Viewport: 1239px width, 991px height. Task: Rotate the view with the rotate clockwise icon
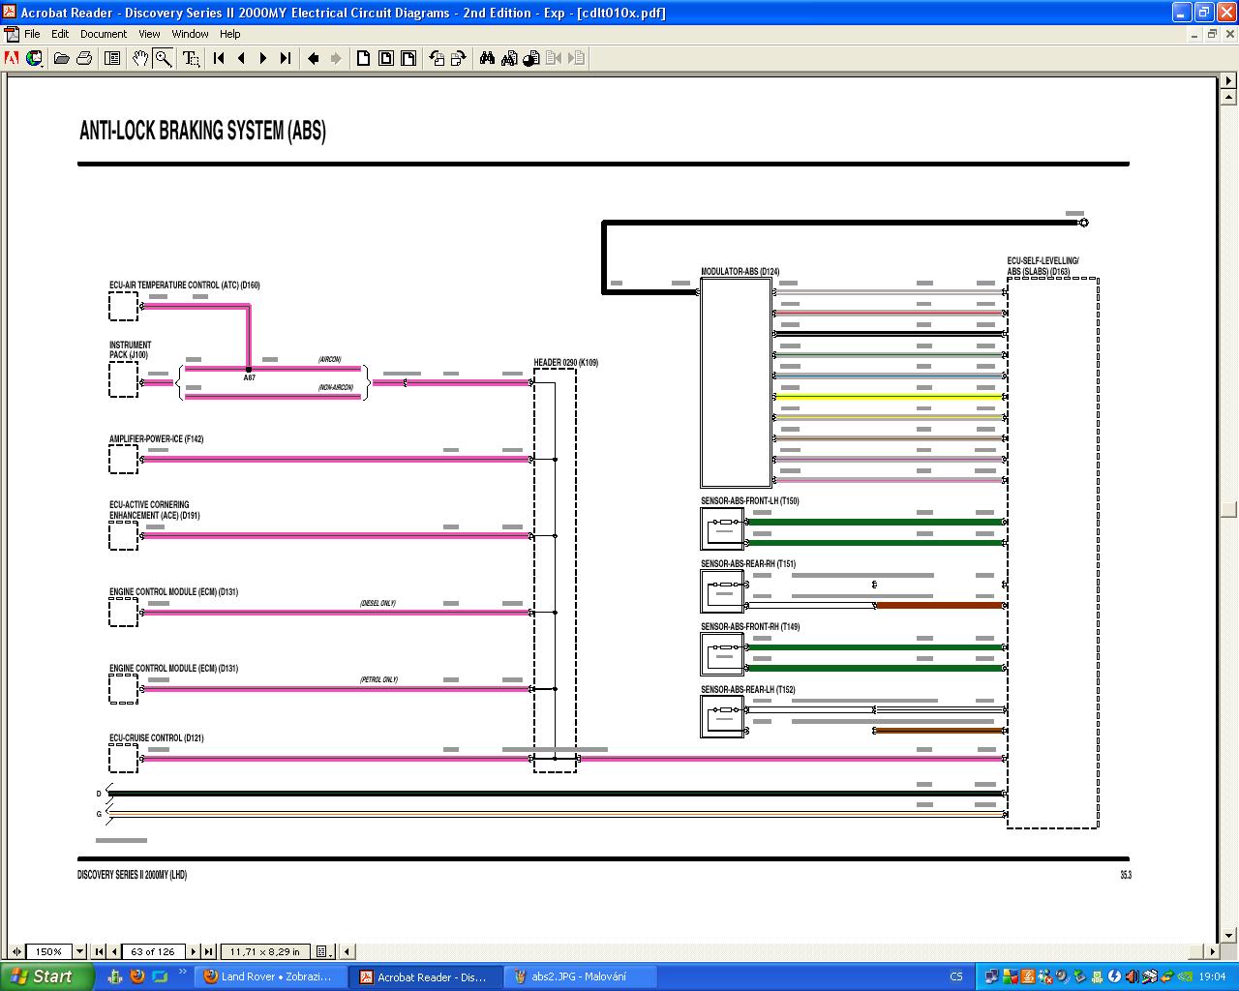tap(459, 59)
